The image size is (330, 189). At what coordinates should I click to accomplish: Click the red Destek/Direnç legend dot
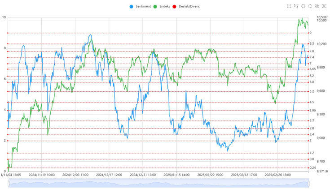(x=175, y=6)
